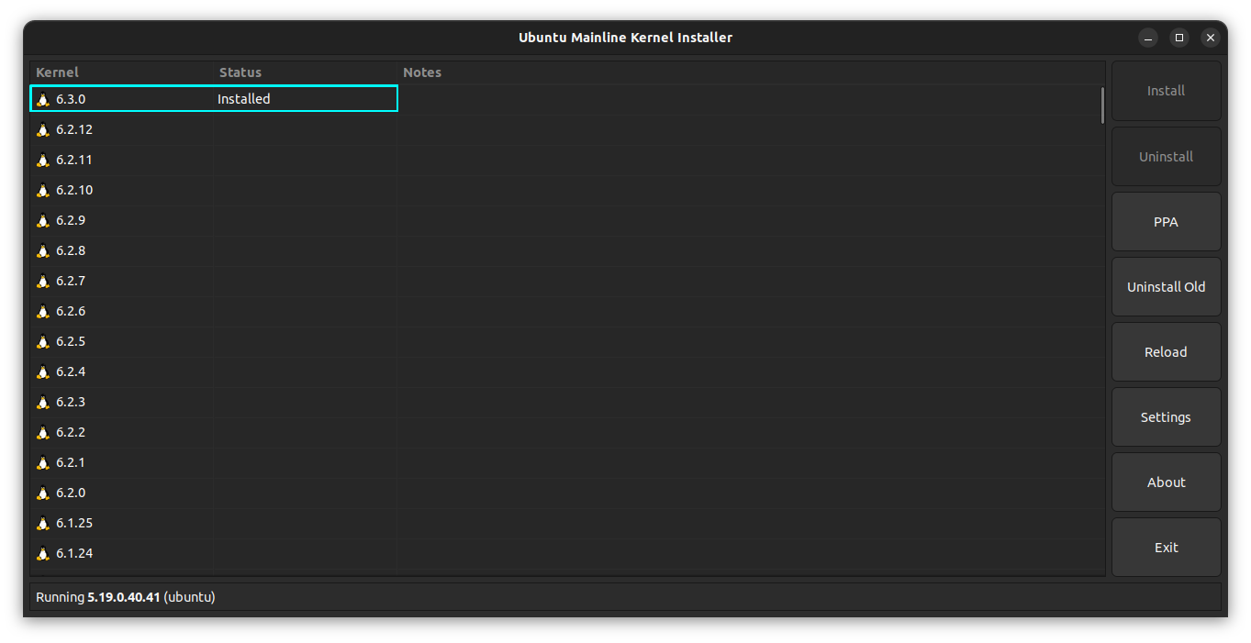Show the About dialog
This screenshot has height=643, width=1251.
pyautogui.click(x=1166, y=482)
